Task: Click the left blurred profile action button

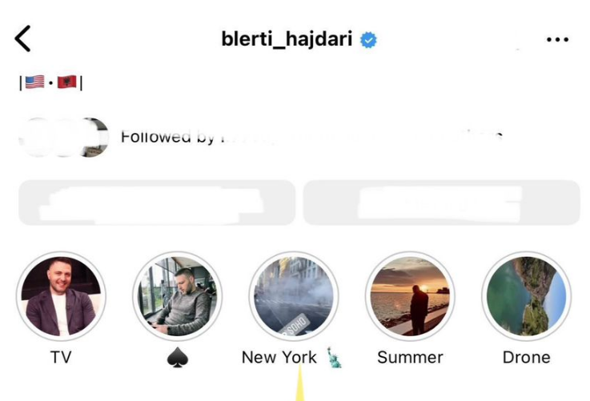Action: (157, 203)
